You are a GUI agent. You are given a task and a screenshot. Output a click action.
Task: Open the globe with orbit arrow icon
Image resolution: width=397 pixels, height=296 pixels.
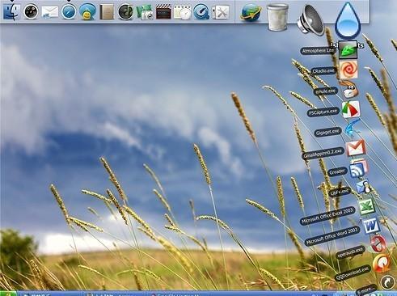click(251, 12)
